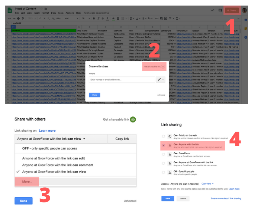
Task: Click the Redo toolbar icon
Action: [14, 19]
